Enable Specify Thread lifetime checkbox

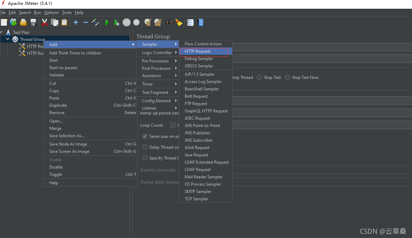pos(145,158)
